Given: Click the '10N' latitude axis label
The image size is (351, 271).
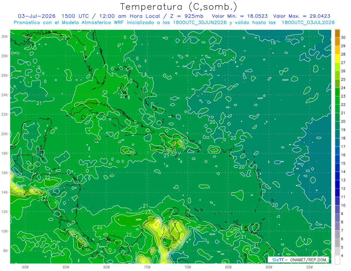Looking at the screenshot, I should 5,231.
